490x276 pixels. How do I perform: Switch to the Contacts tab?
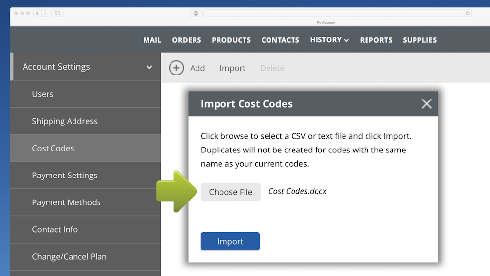(280, 40)
